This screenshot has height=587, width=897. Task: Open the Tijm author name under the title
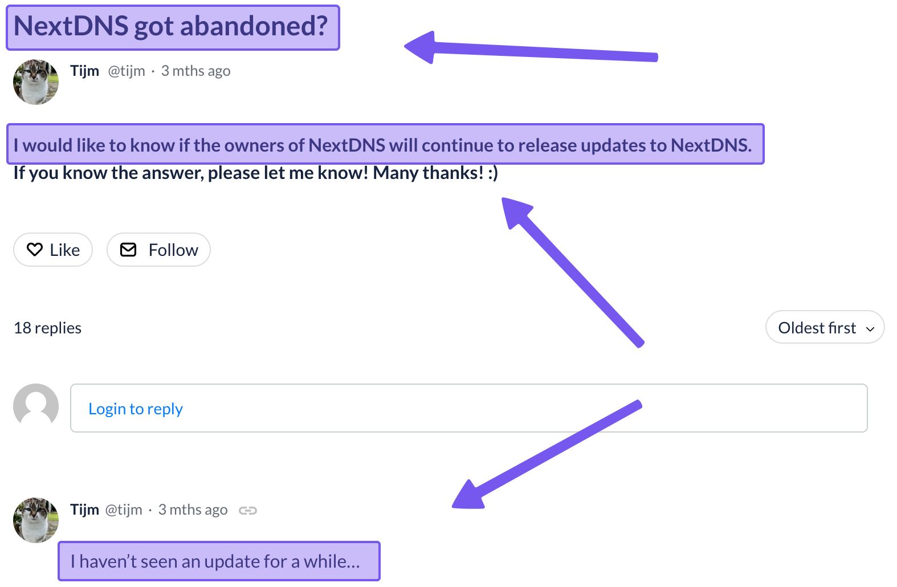click(85, 71)
